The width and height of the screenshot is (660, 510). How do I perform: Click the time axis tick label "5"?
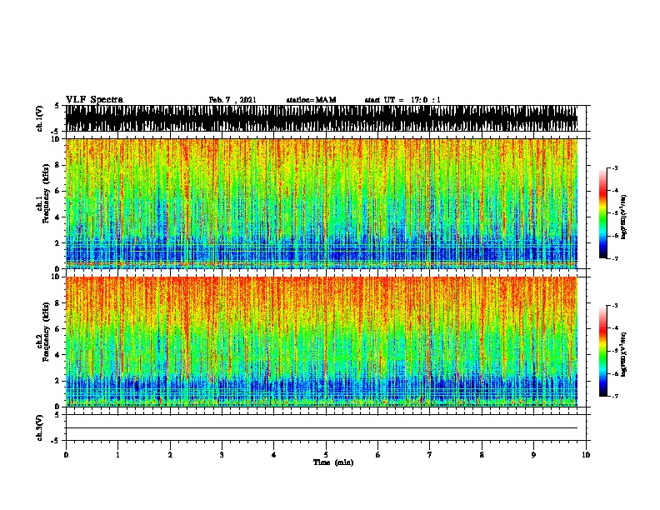pyautogui.click(x=326, y=454)
